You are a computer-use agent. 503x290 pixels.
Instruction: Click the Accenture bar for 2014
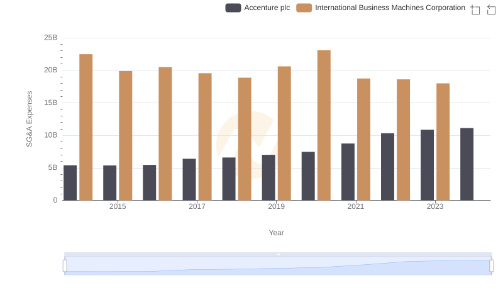tap(70, 183)
